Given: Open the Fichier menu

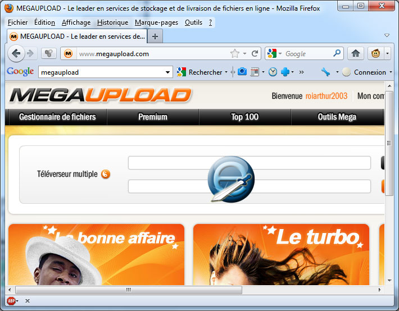Looking at the screenshot, I should [x=17, y=22].
